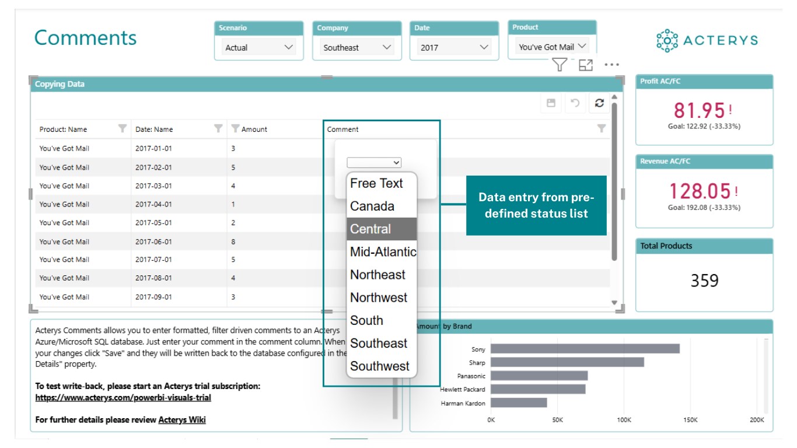The image size is (797, 448).
Task: Click the save disk icon in Copying Data
Action: [x=551, y=103]
